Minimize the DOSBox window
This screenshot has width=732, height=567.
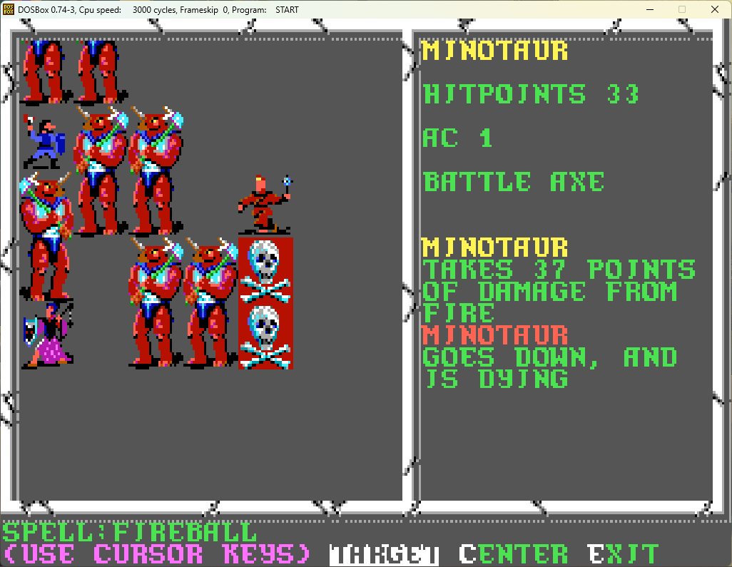650,9
